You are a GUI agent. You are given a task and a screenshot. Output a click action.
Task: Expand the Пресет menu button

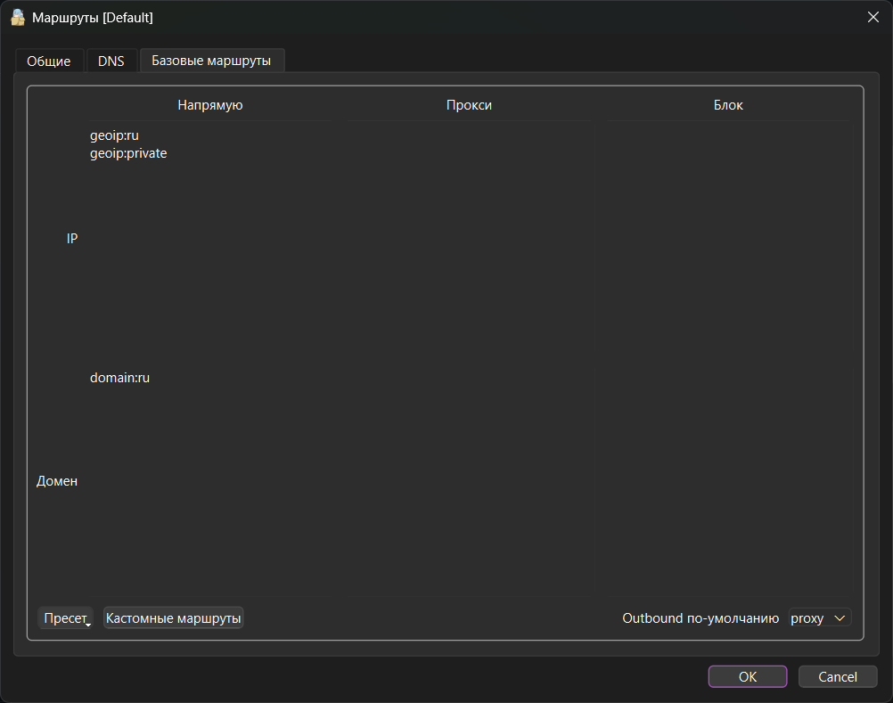(65, 618)
